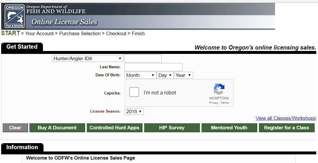The height and width of the screenshot is (163, 318).
Task: Click the Hunter/Angler ID number field
Action: (x=143, y=58)
